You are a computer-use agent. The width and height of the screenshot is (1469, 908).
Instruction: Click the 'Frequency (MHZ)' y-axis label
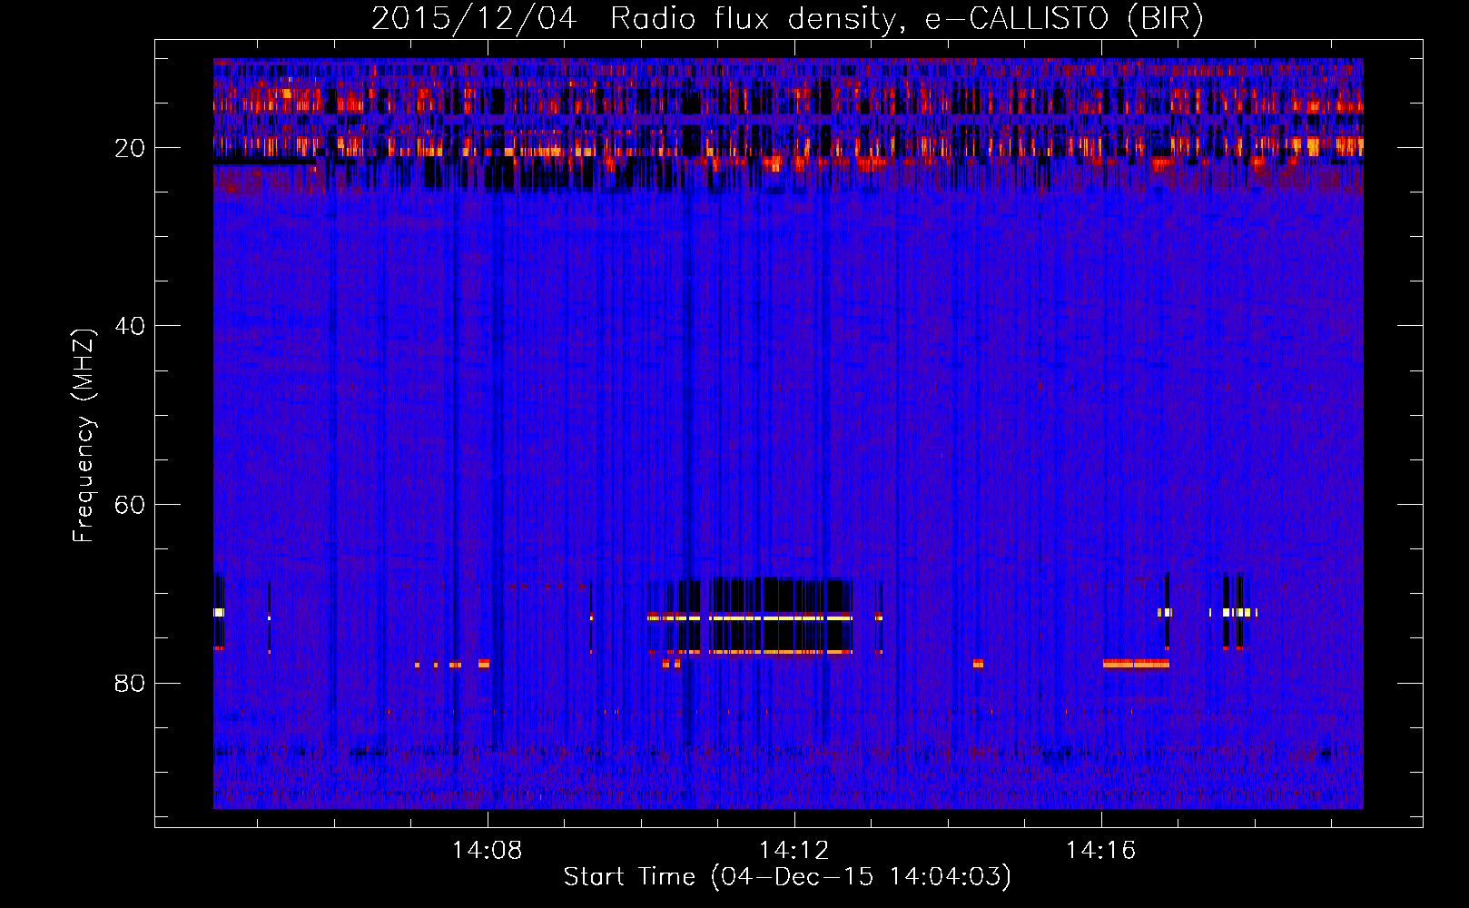click(84, 436)
